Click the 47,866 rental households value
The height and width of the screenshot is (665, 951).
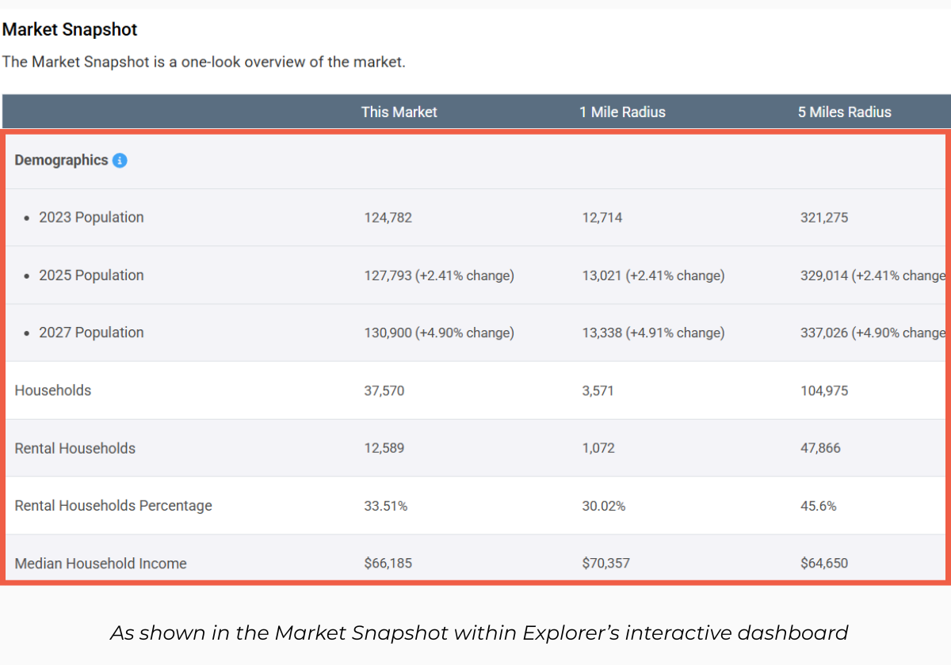pos(820,448)
